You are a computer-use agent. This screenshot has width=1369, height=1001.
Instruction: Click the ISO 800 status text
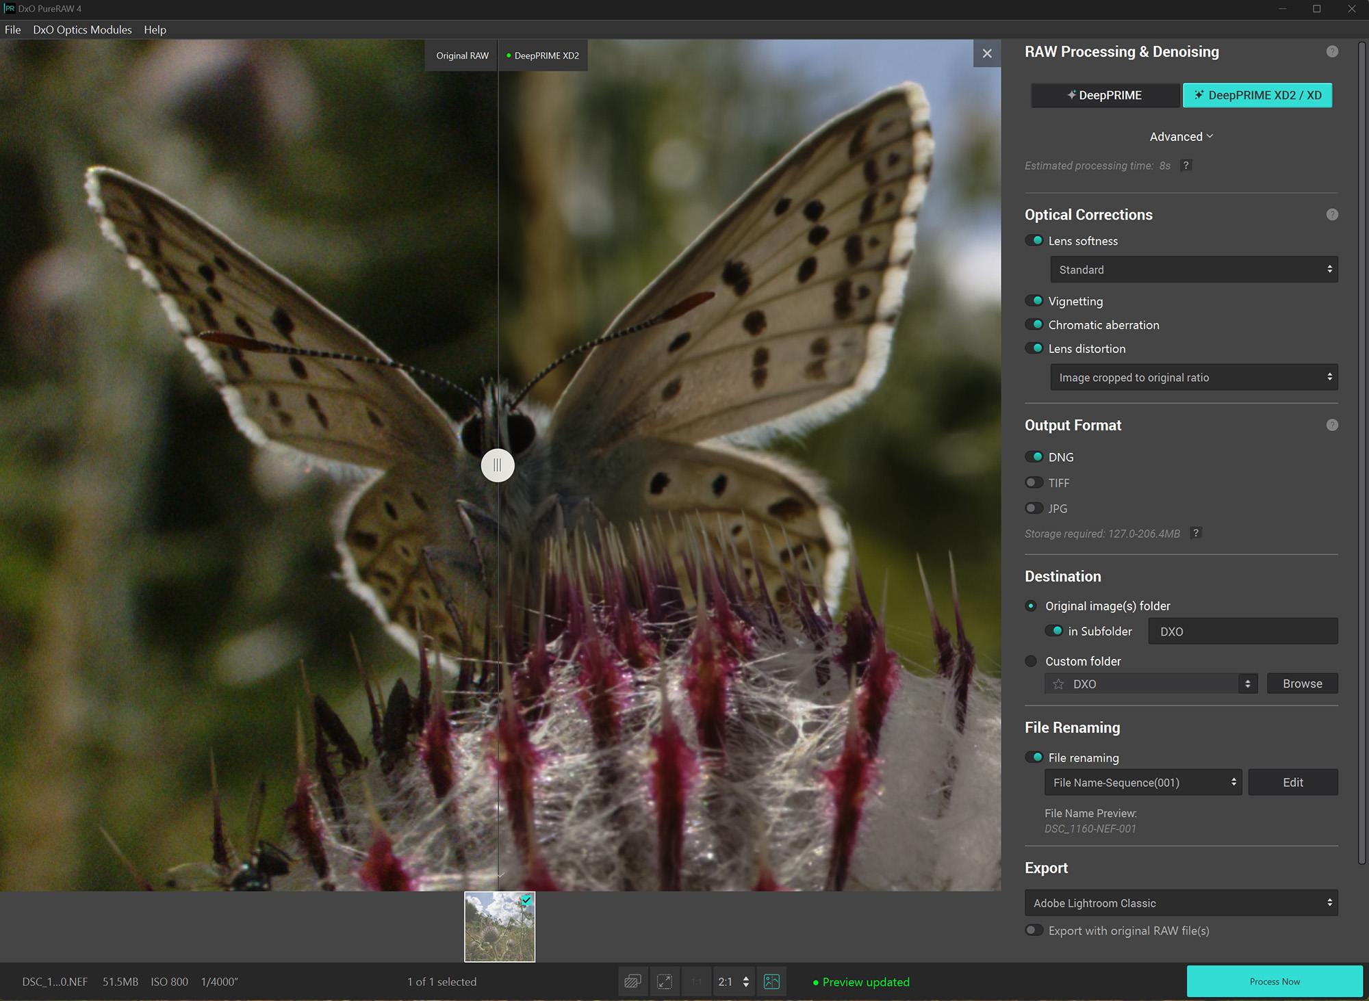coord(169,982)
